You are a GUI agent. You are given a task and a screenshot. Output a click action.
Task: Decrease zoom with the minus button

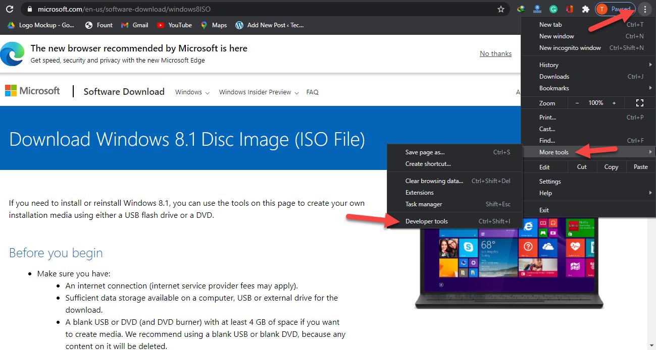point(577,103)
